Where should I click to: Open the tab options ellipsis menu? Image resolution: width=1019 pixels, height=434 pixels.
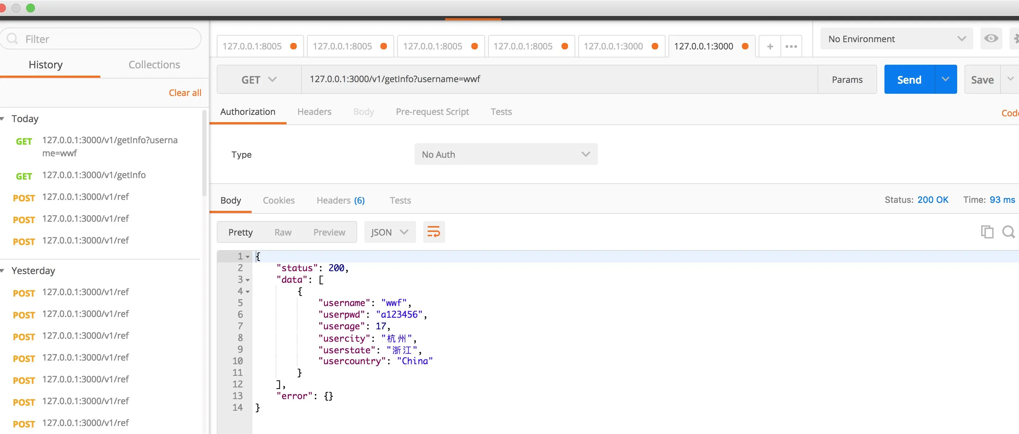pos(791,47)
